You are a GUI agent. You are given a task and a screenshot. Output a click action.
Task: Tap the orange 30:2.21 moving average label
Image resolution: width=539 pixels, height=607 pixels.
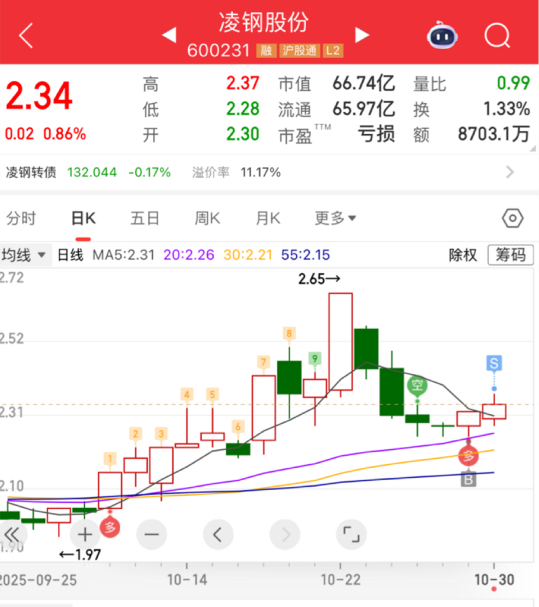coord(248,255)
